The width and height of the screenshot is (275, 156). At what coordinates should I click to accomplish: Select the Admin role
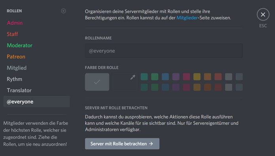click(15, 23)
